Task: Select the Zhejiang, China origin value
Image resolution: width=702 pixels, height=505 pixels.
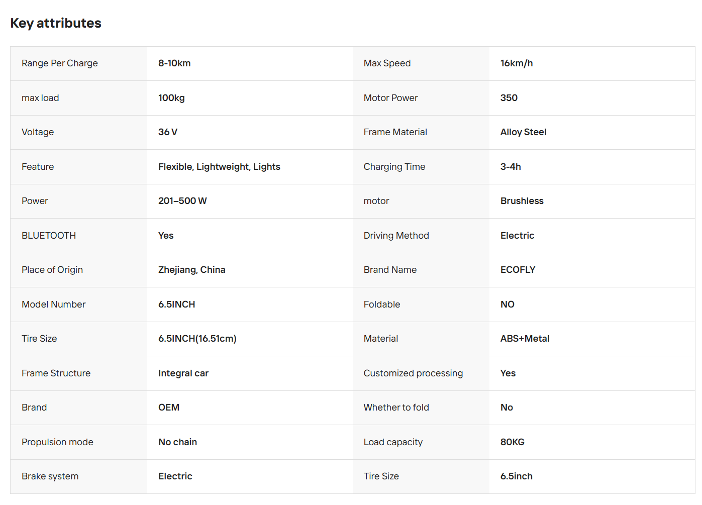Action: 191,270
